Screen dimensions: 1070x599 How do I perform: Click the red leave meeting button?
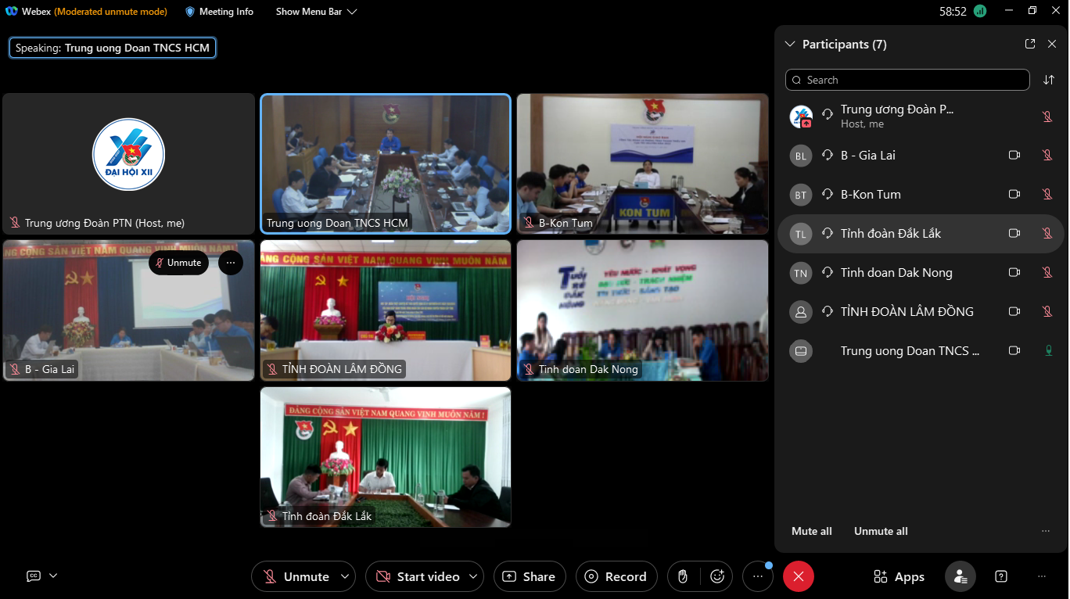pos(798,576)
